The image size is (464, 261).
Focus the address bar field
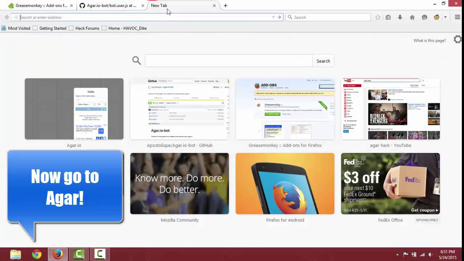(x=145, y=17)
